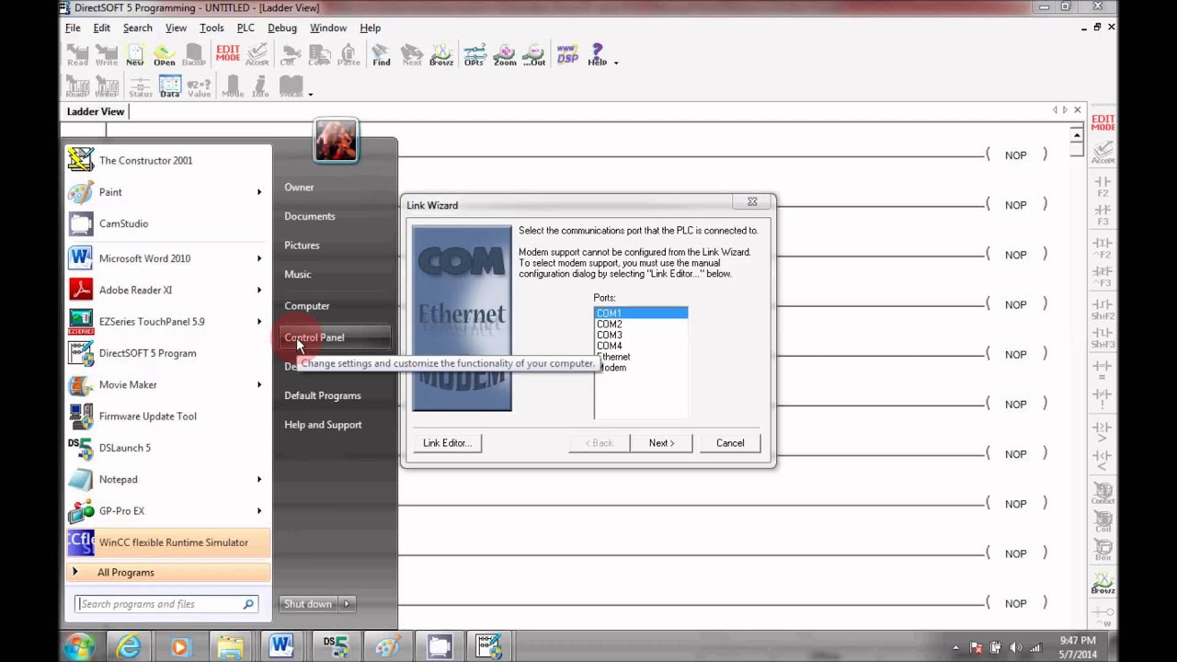The width and height of the screenshot is (1177, 662).
Task: Expand the second toolbar row dropdown arrow
Action: (311, 94)
